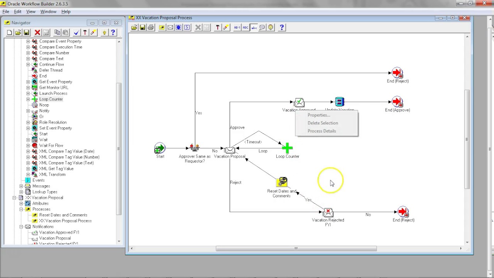Viewport: 494px width, 278px height.
Task: Select the Role Resolution tree item
Action: pyautogui.click(x=53, y=122)
